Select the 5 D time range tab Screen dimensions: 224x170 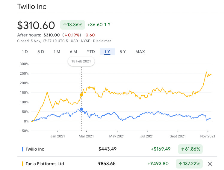click(41, 52)
